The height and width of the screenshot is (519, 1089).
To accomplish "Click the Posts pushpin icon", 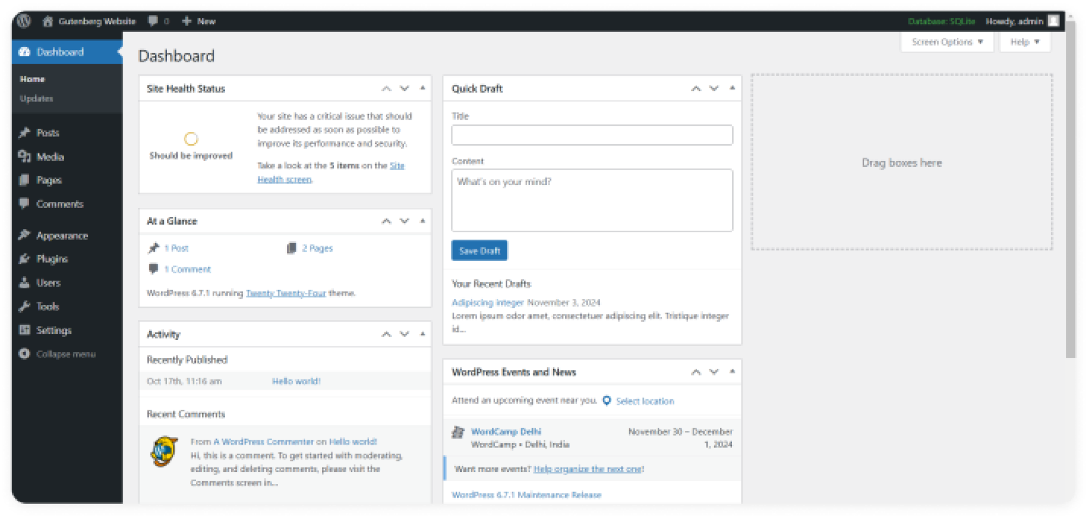I will point(24,133).
